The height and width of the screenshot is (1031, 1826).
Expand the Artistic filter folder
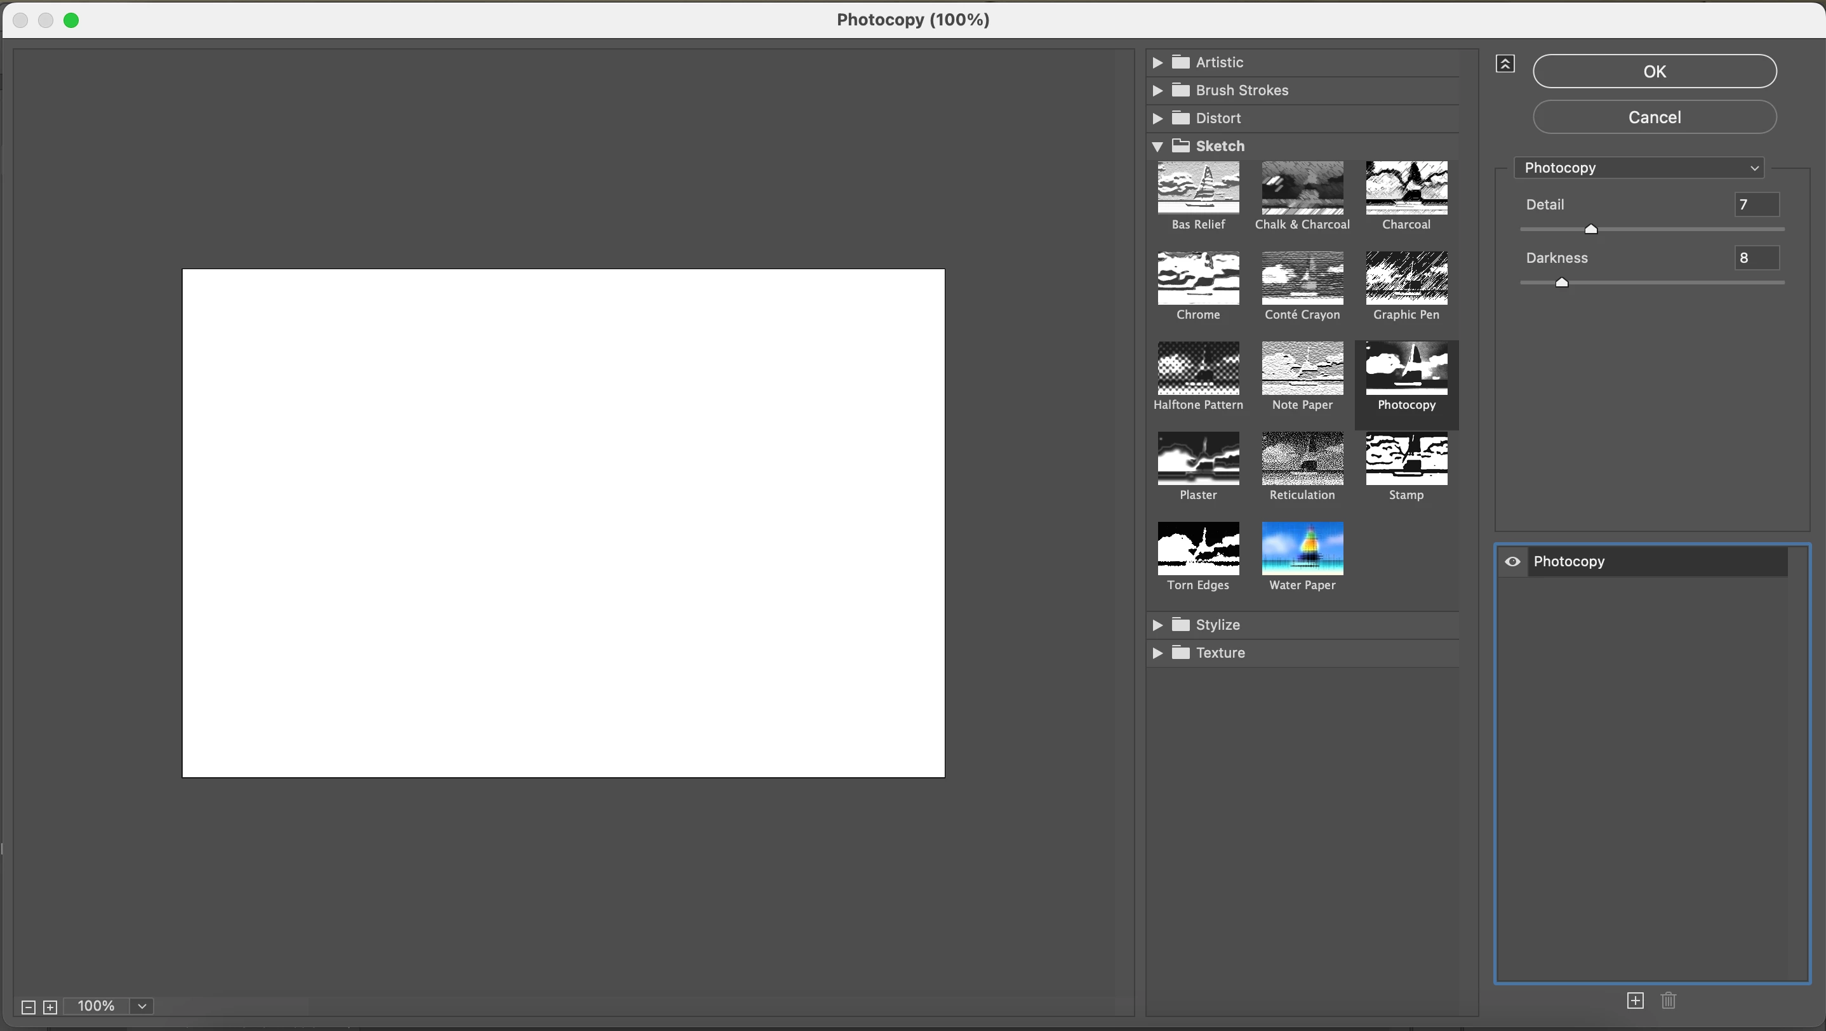[1157, 62]
